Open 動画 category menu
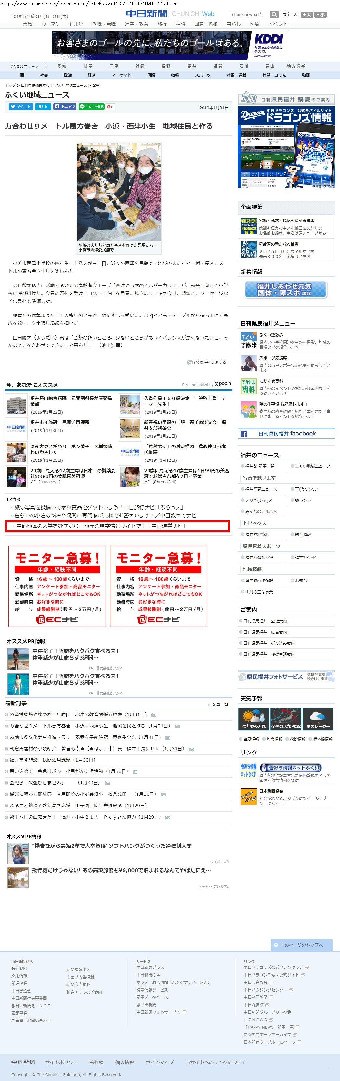340x1081 pixels. pyautogui.click(x=306, y=75)
